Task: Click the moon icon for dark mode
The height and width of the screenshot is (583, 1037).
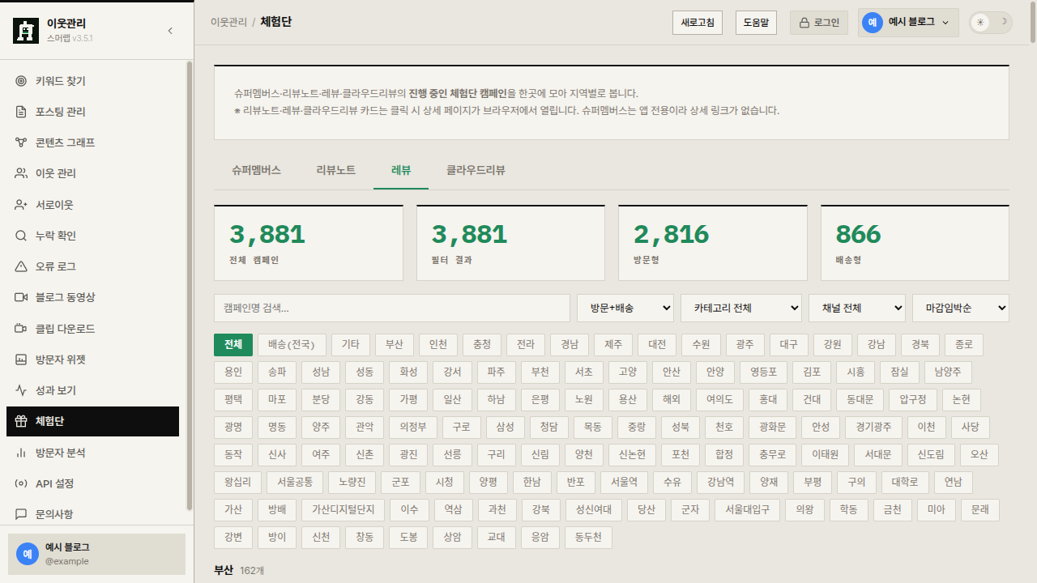Action: [1003, 23]
